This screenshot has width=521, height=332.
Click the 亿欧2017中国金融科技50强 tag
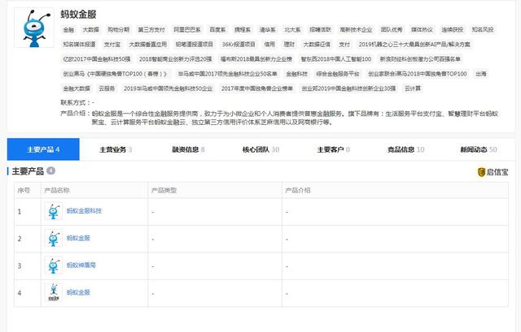click(x=97, y=59)
